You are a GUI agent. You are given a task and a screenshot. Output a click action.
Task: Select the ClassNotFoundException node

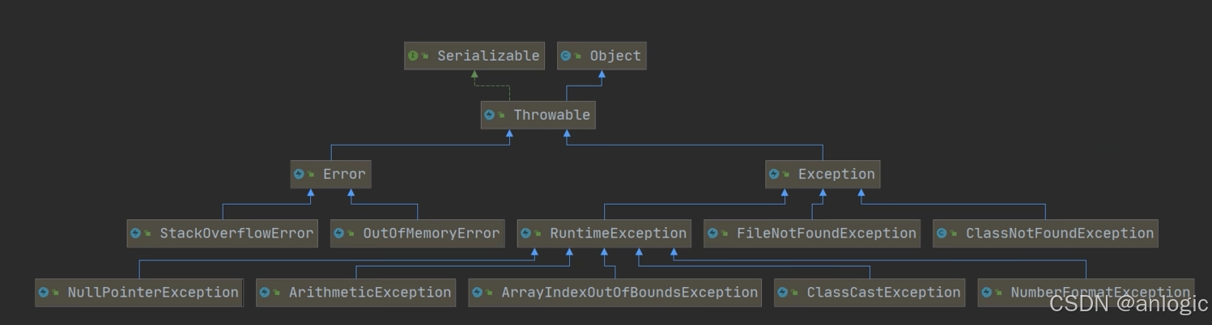click(x=1045, y=233)
